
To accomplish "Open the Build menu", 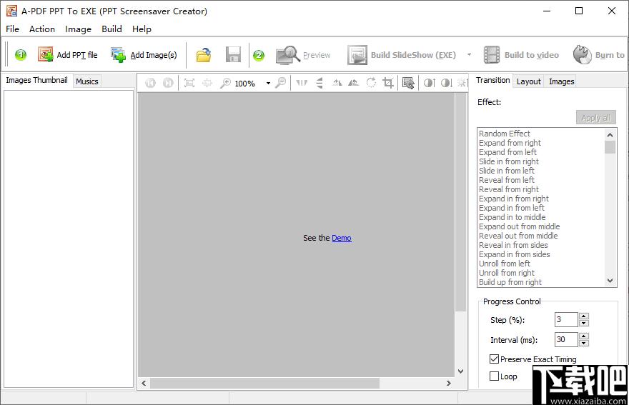I will [x=112, y=29].
